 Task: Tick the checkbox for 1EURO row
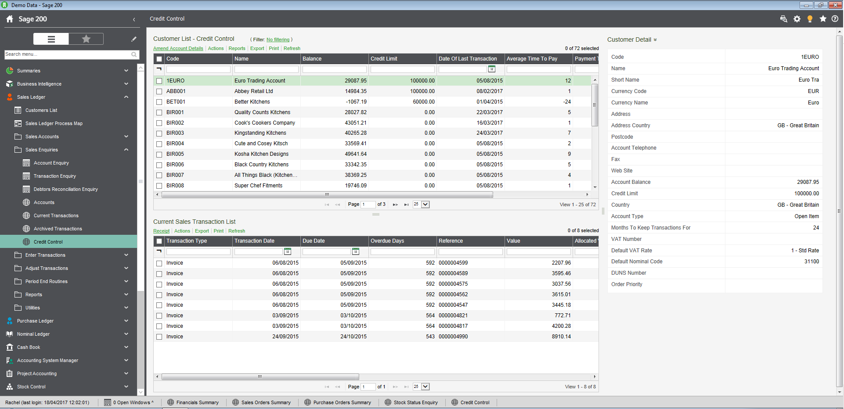tap(159, 81)
